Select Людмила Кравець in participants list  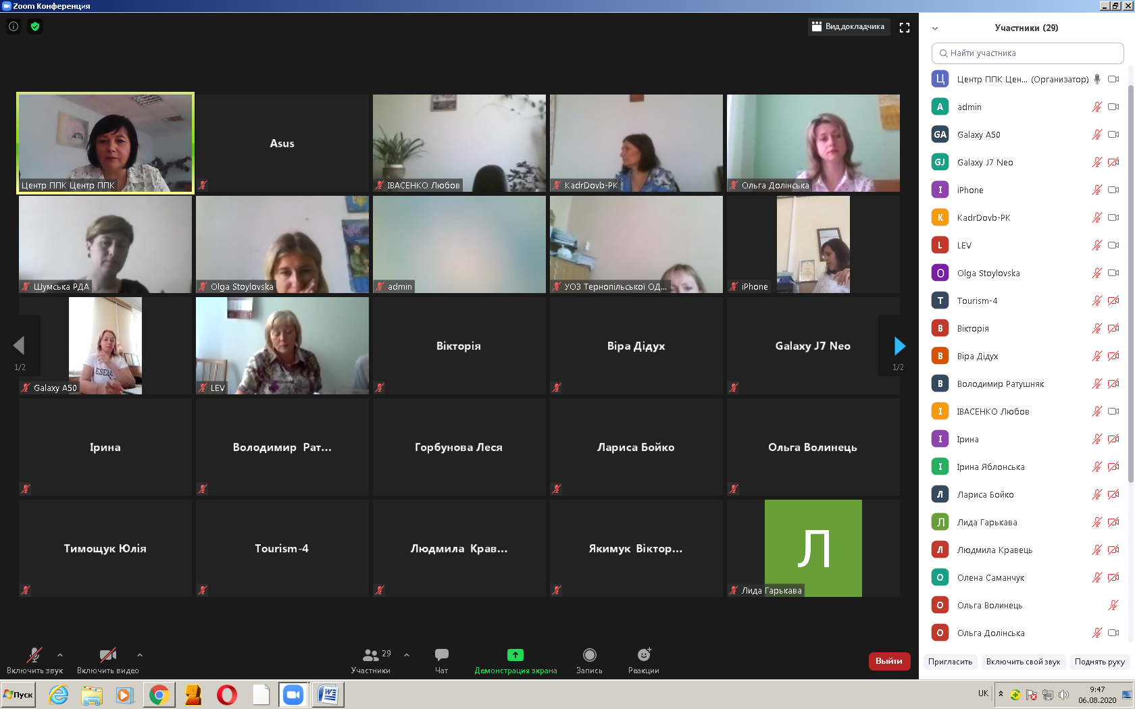pyautogui.click(x=1026, y=550)
